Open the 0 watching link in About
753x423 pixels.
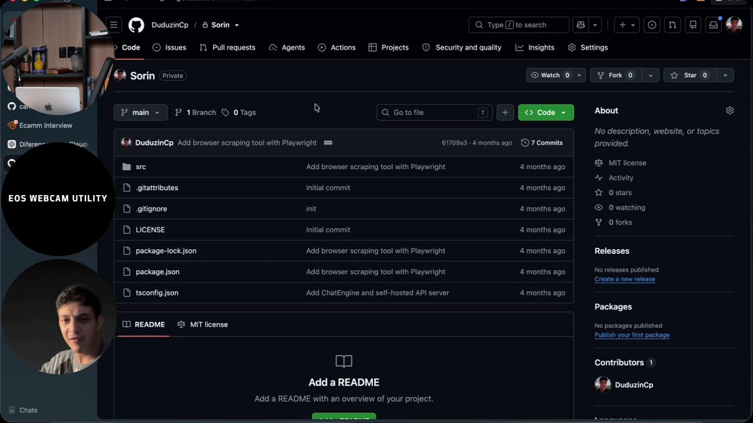627,207
